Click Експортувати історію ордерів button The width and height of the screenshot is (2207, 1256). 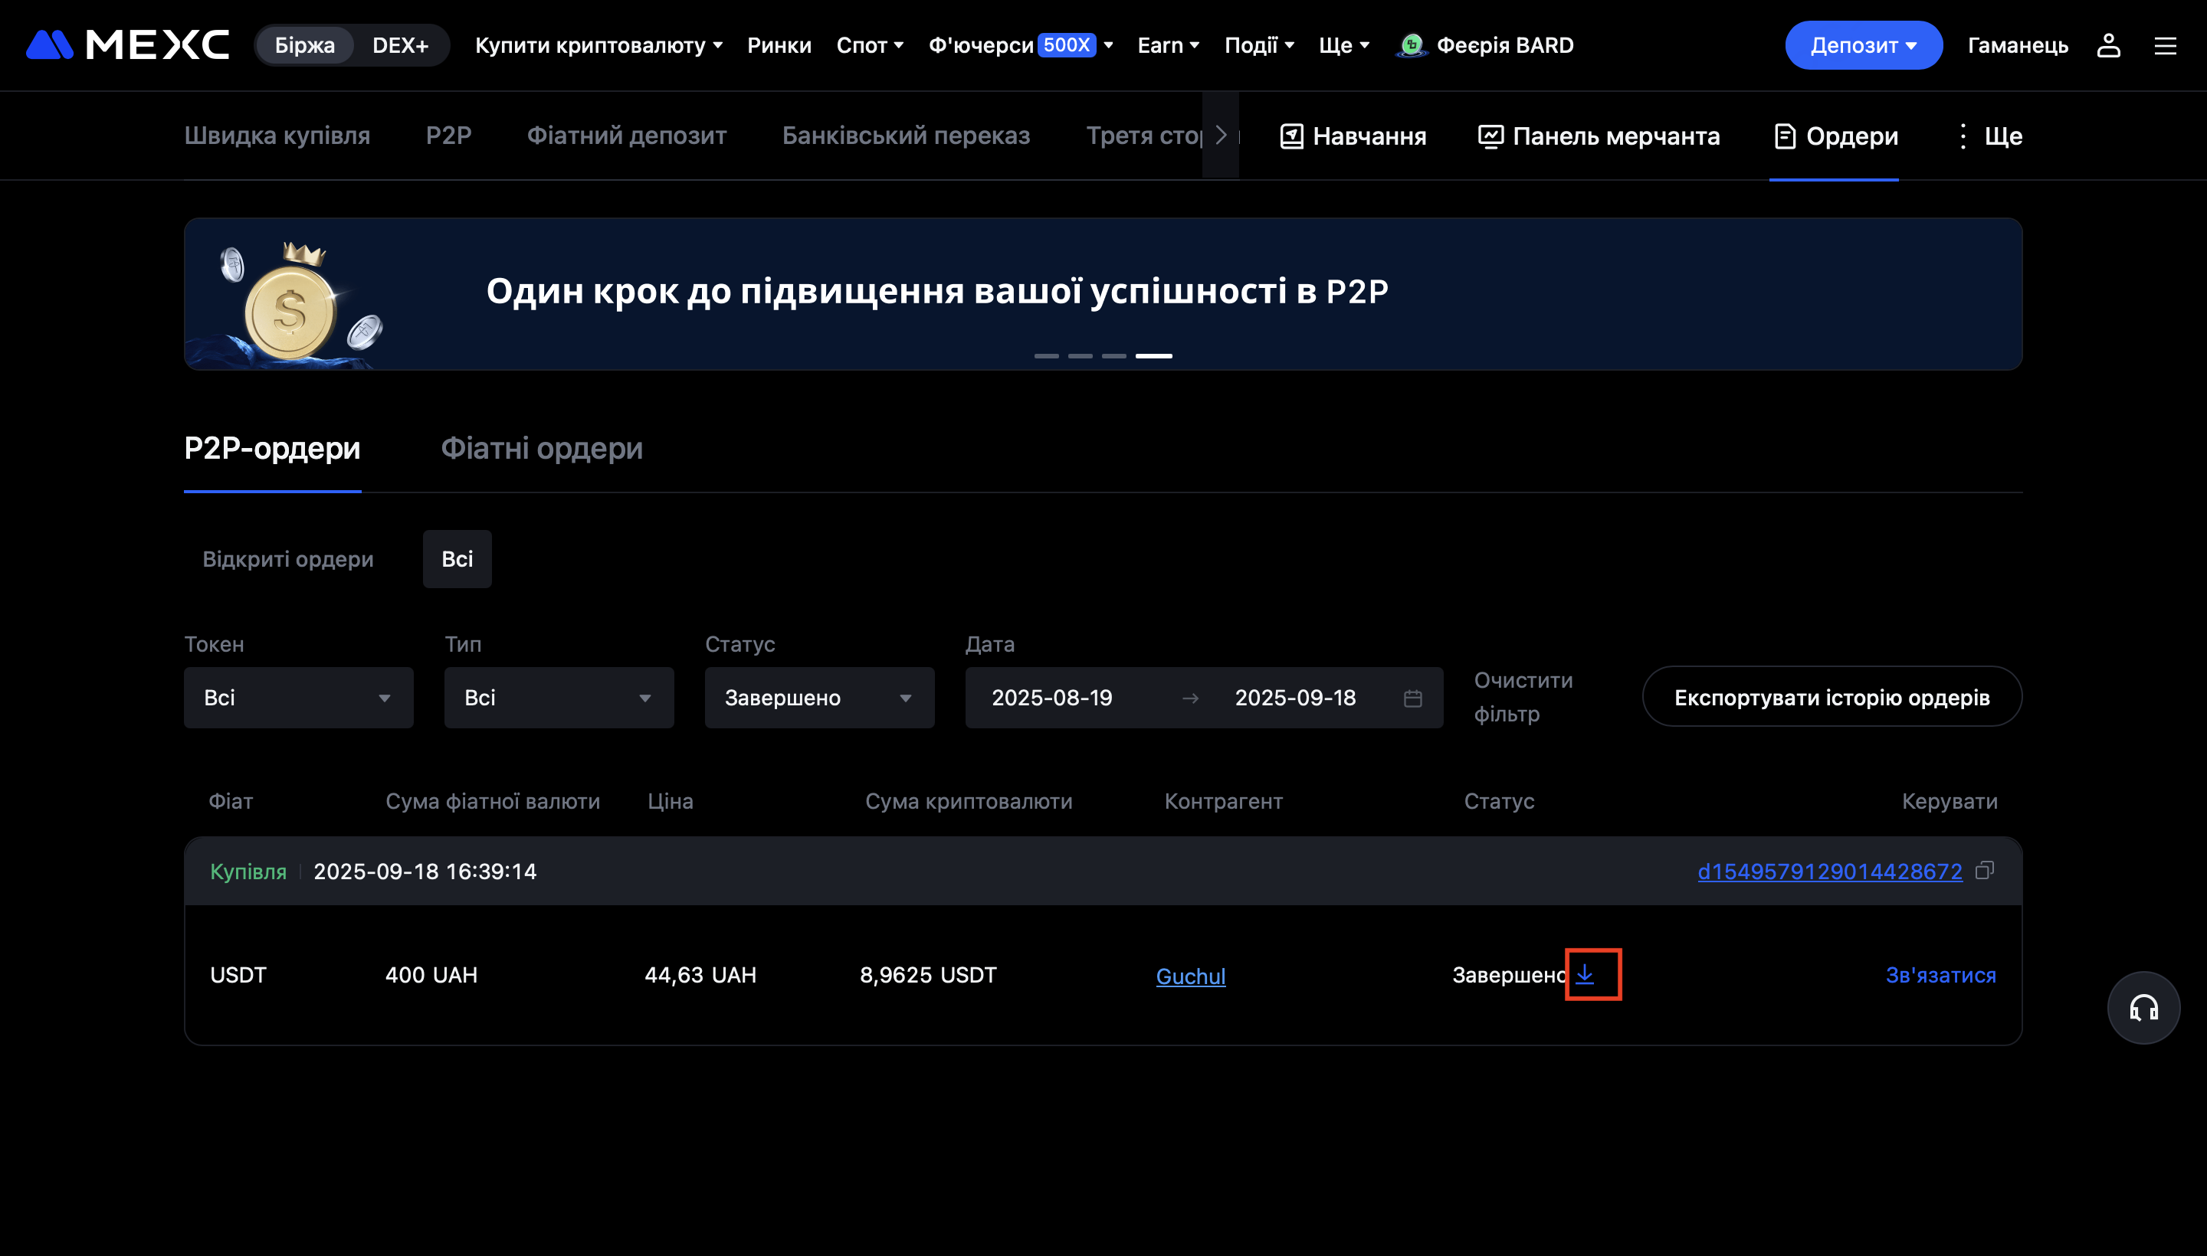(x=1831, y=697)
